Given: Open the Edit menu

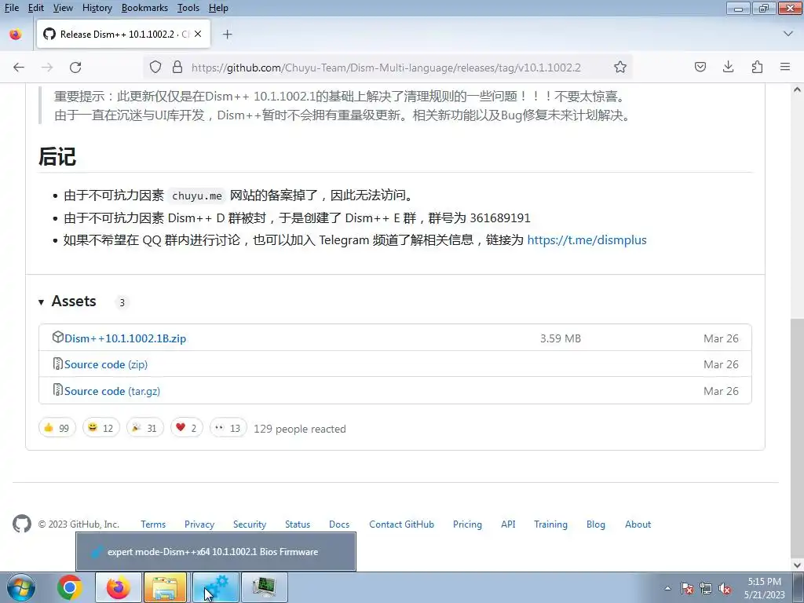Looking at the screenshot, I should click(36, 8).
